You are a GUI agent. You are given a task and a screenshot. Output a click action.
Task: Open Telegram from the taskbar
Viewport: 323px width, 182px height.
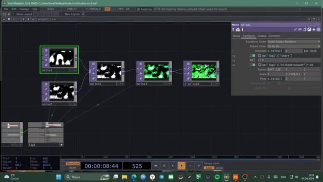point(161,177)
